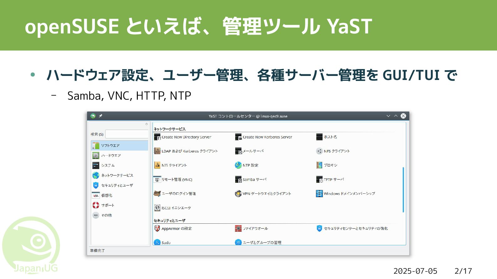Open the プロキシ module icon
This screenshot has height=279, width=497.
tap(319, 165)
